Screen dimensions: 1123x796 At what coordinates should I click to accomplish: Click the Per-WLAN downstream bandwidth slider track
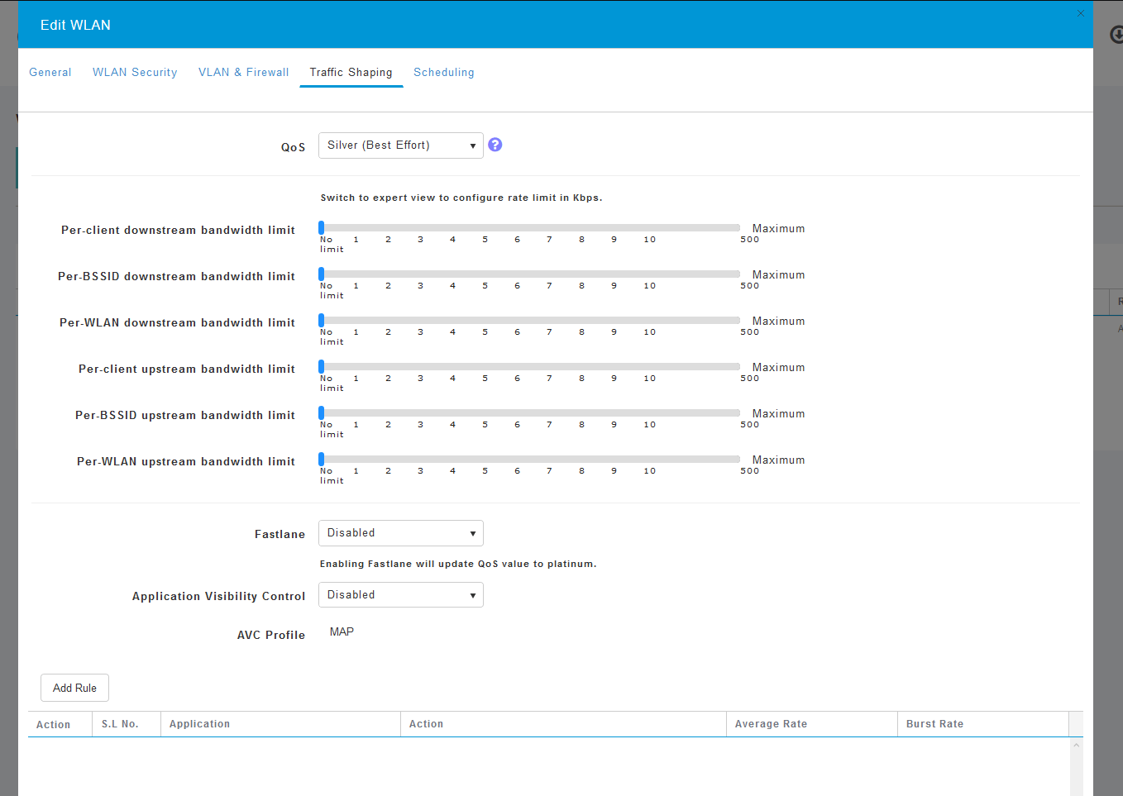pyautogui.click(x=529, y=321)
